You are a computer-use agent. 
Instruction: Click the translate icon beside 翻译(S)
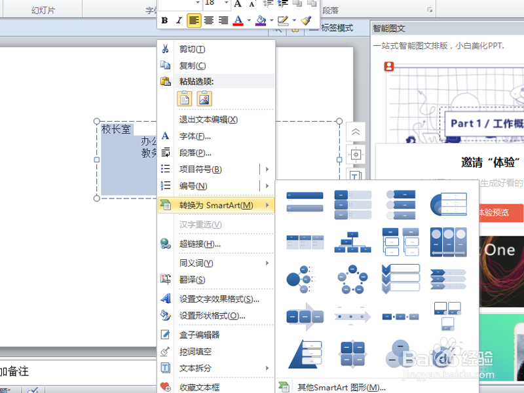coord(166,280)
